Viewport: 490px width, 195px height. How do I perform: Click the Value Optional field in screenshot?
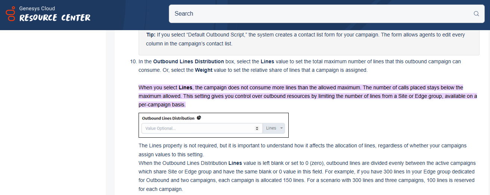click(x=202, y=128)
